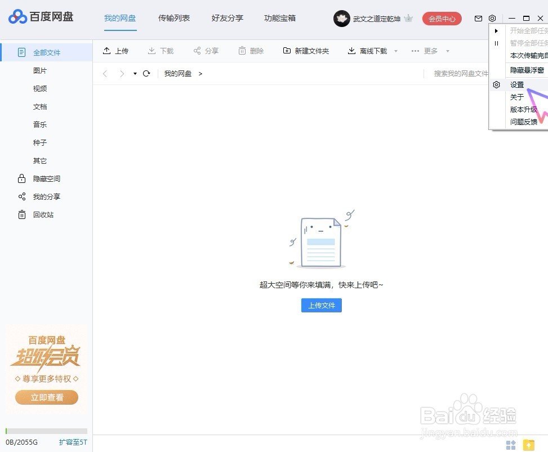
Task: Refresh the file list with the reload icon
Action: [x=148, y=73]
